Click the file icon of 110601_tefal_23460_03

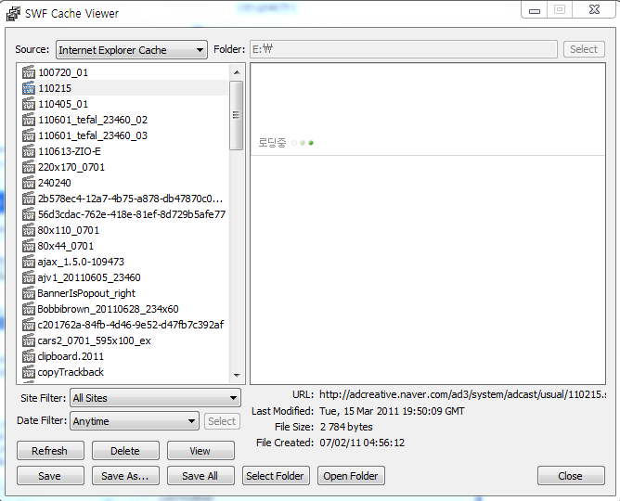click(29, 135)
